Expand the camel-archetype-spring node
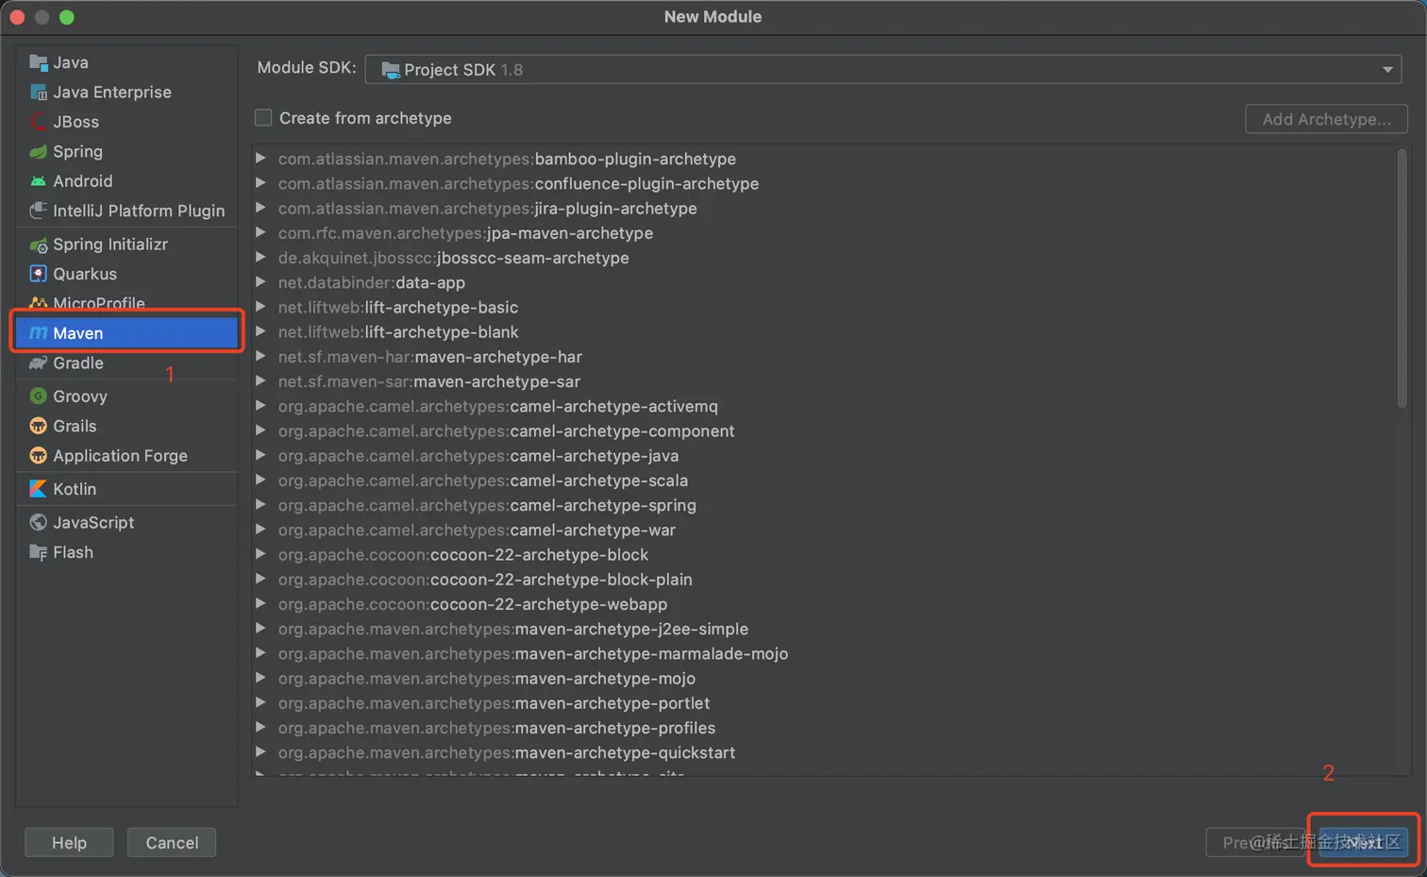This screenshot has height=877, width=1427. 260,505
